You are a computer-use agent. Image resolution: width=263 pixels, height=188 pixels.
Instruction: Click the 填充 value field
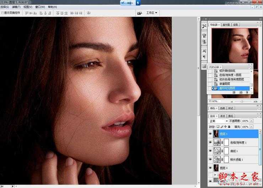point(245,127)
